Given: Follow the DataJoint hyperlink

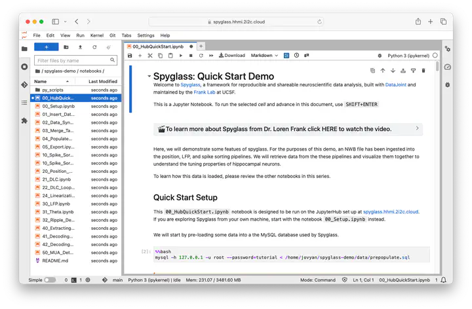Looking at the screenshot, I should pos(395,85).
